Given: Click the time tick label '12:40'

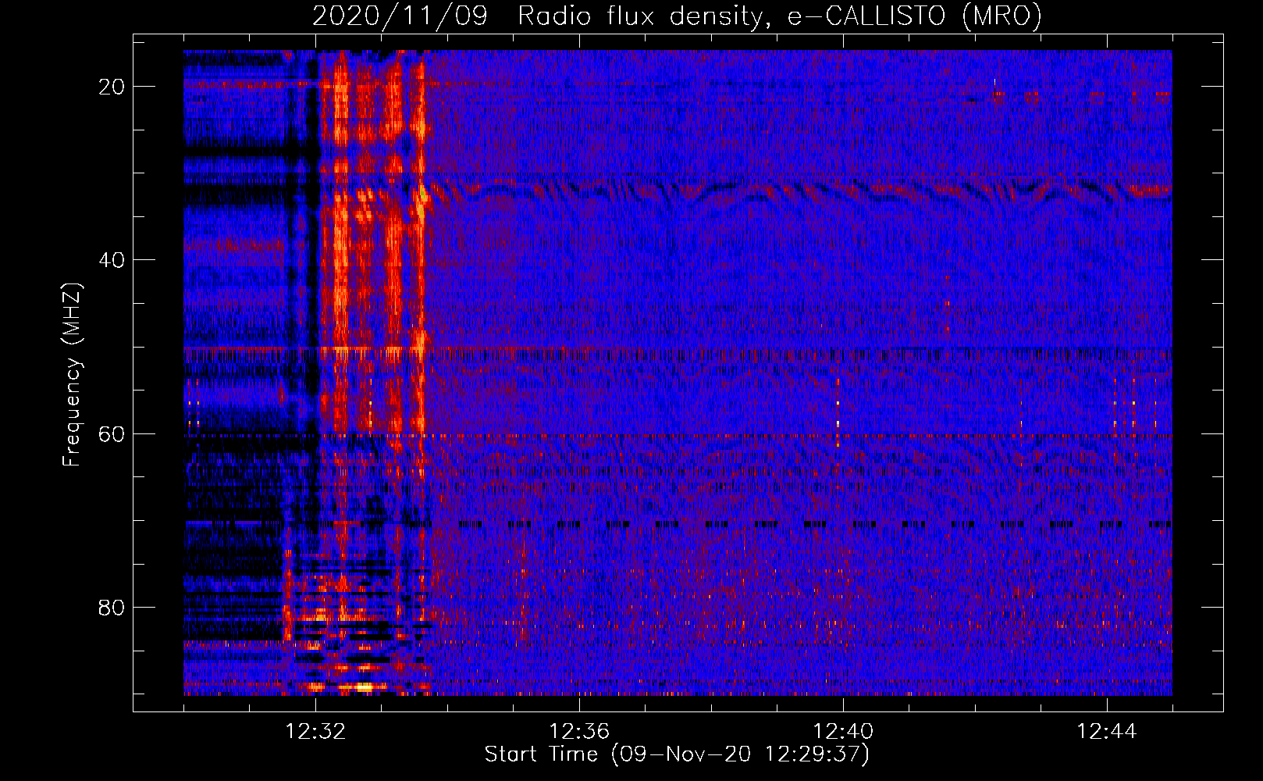Looking at the screenshot, I should 843,732.
